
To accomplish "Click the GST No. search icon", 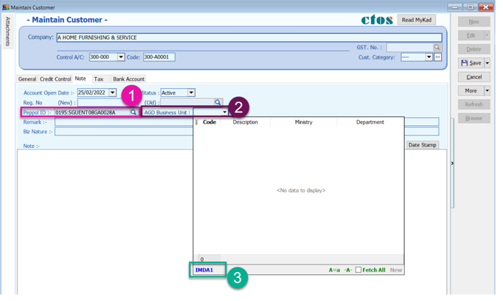I will (x=437, y=47).
